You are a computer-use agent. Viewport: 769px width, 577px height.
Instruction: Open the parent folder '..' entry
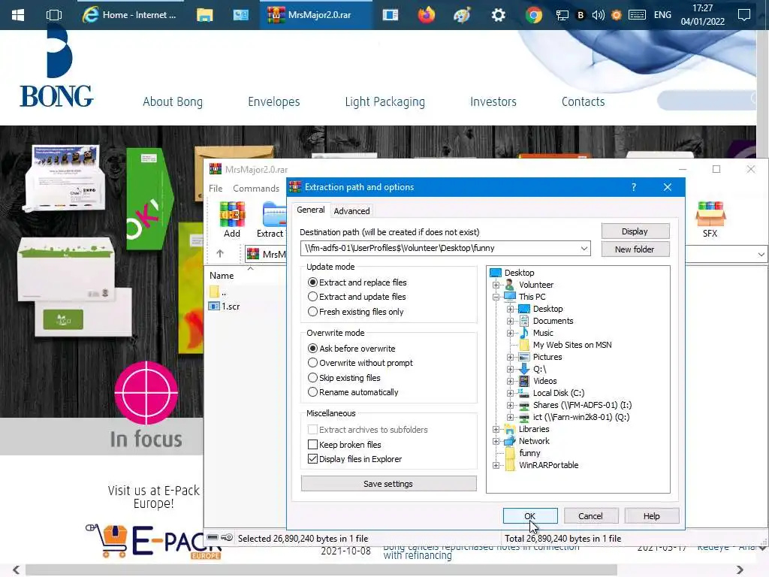tap(218, 292)
